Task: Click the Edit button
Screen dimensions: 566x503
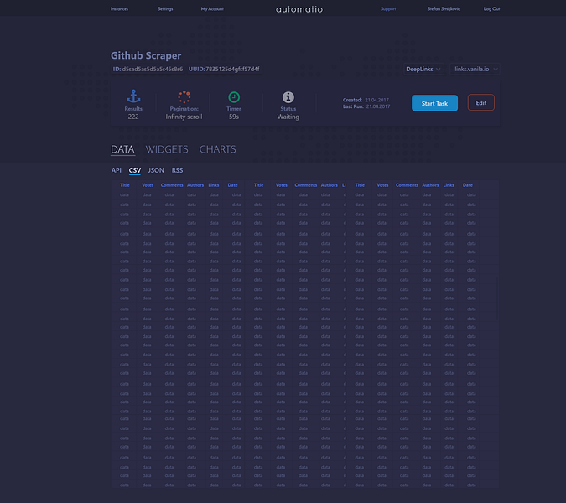Action: [x=480, y=102]
